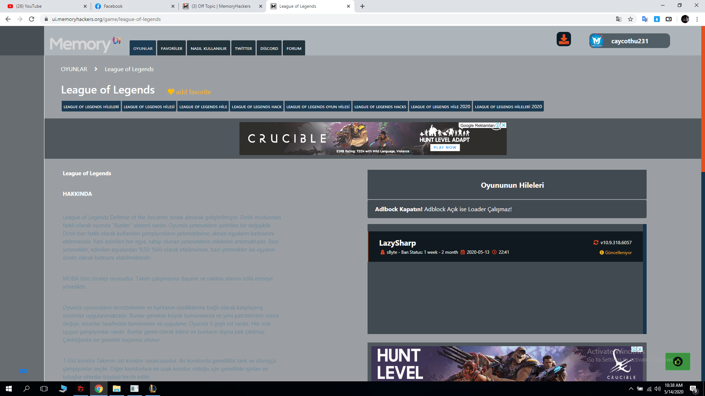Open the LazySharp cheat entry
705x396 pixels.
pos(505,246)
